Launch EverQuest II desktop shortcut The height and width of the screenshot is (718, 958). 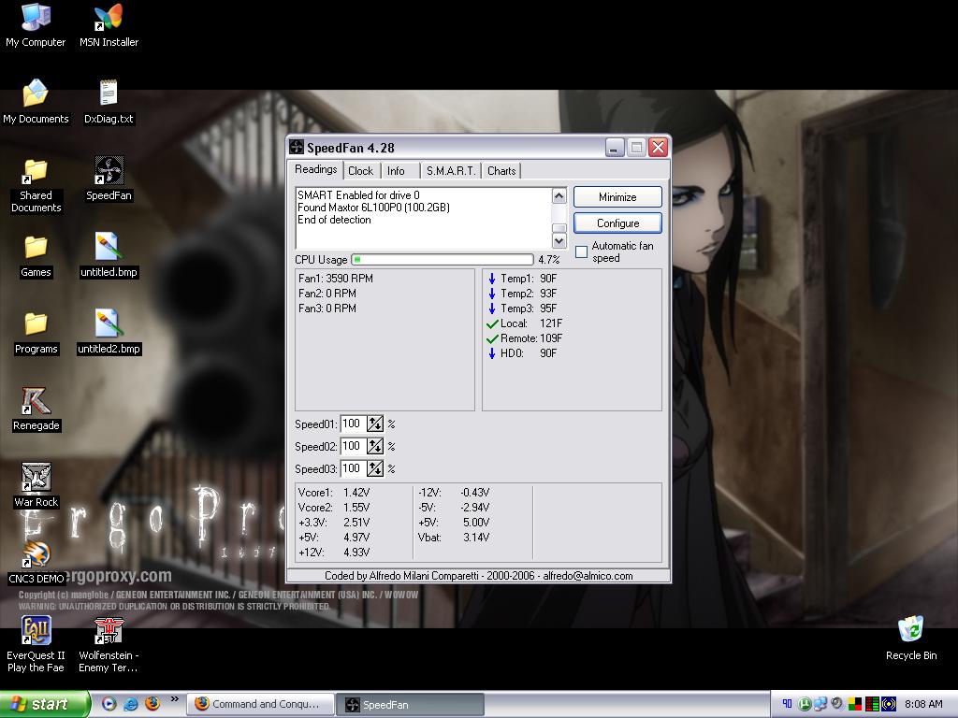coord(36,632)
